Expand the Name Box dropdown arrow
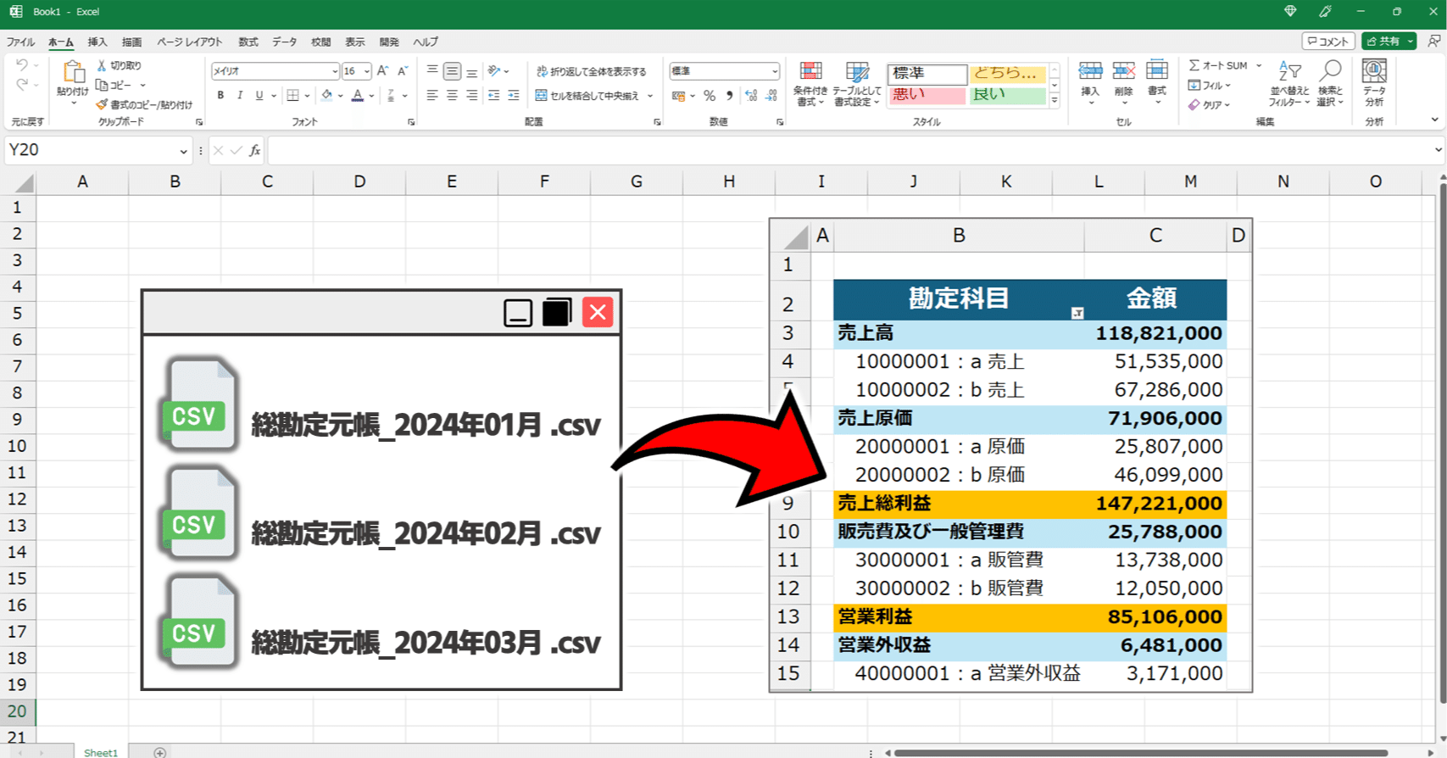 (x=183, y=151)
